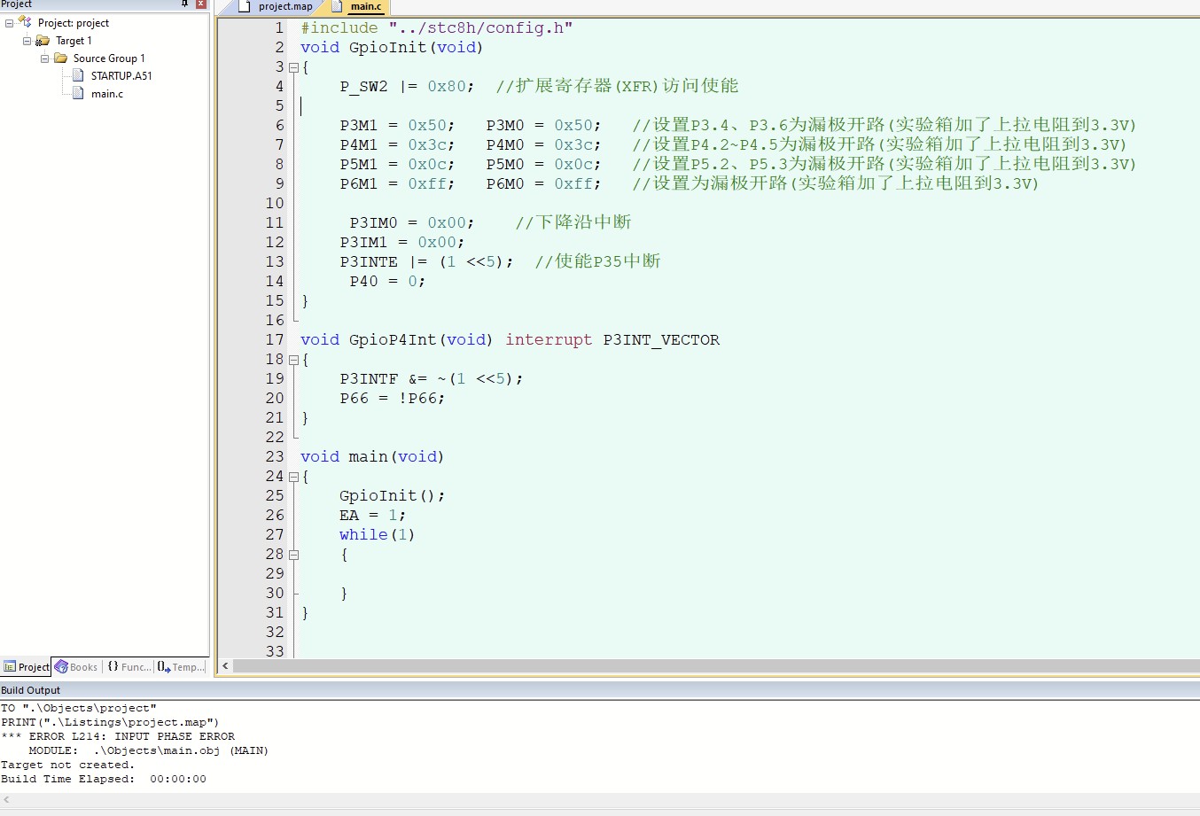Click 'MODULE: .\Objects\main.obj (MAIN)' output line
Viewport: 1200px width, 816px height.
tap(149, 751)
